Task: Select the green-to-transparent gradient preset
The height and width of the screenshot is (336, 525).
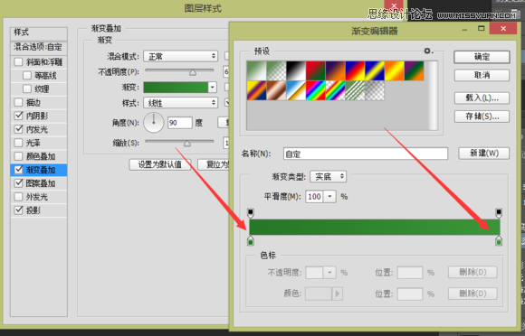Action: (276, 70)
